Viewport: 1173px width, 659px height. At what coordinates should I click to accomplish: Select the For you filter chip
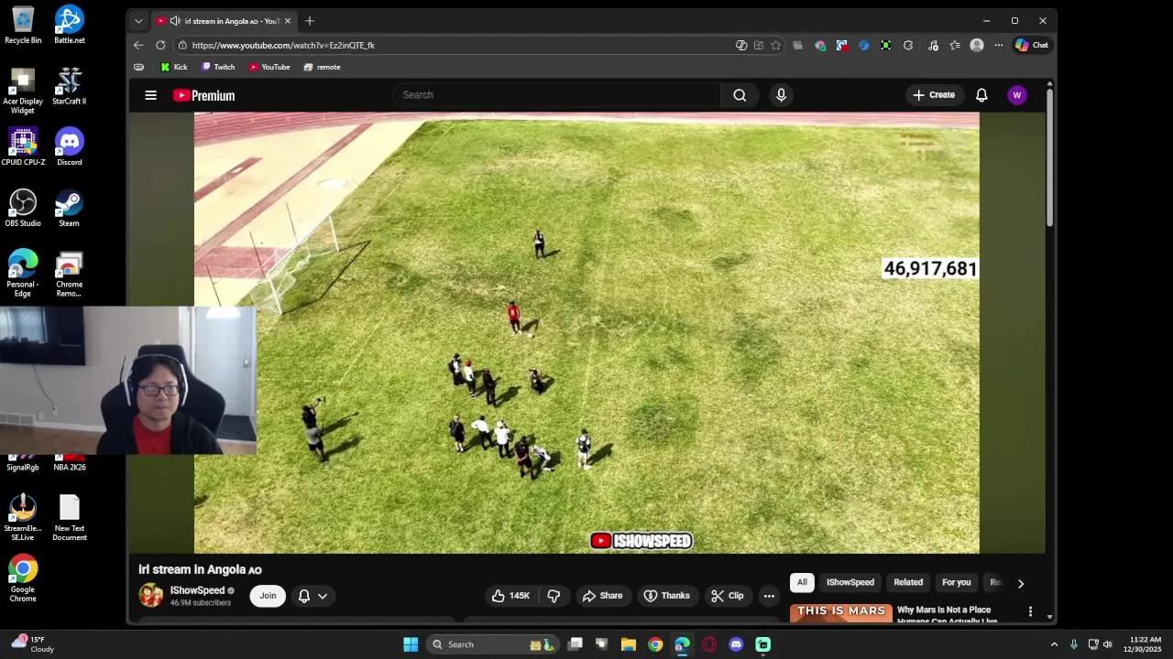[956, 582]
